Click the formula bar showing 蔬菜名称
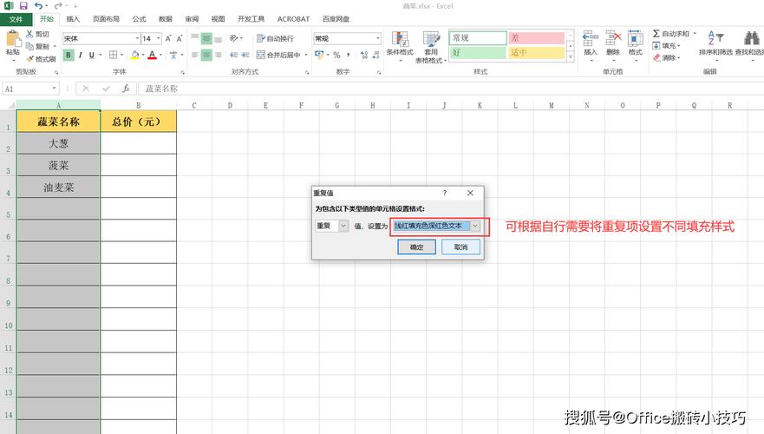 (x=451, y=89)
